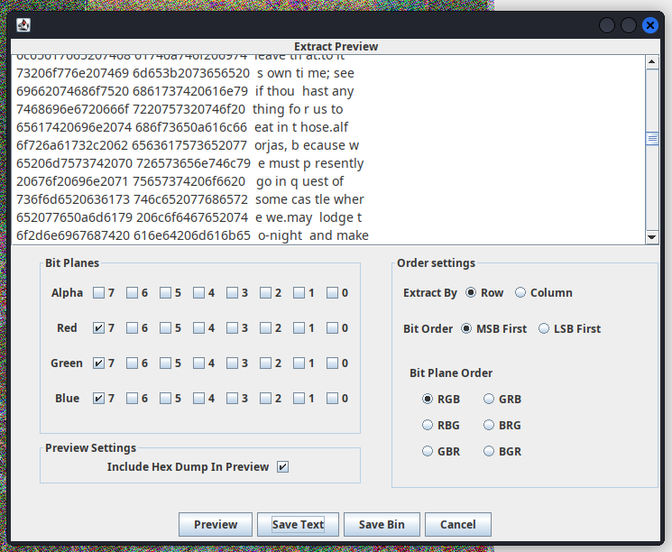Select BGR bit plane order
The image size is (672, 552).
click(x=489, y=452)
